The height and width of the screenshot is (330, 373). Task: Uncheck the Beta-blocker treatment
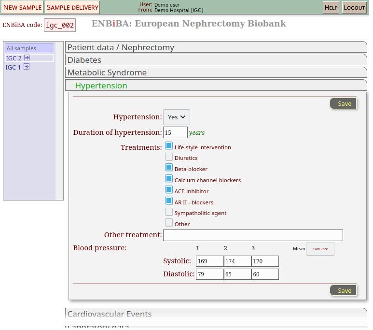coord(169,168)
